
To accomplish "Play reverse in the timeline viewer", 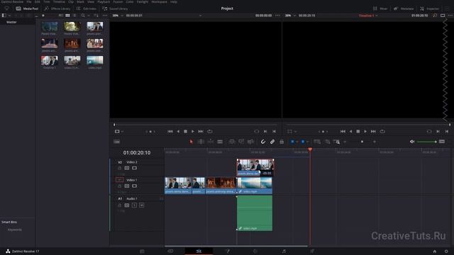I will pos(350,132).
